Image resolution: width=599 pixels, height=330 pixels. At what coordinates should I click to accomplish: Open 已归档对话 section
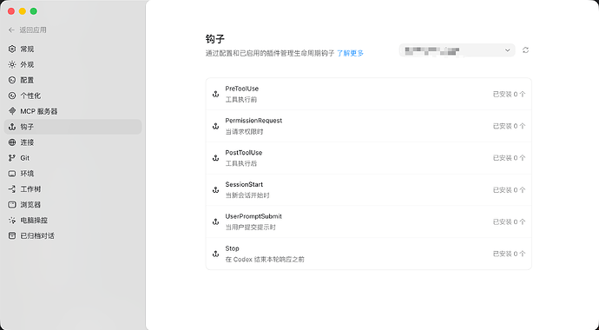click(x=73, y=235)
